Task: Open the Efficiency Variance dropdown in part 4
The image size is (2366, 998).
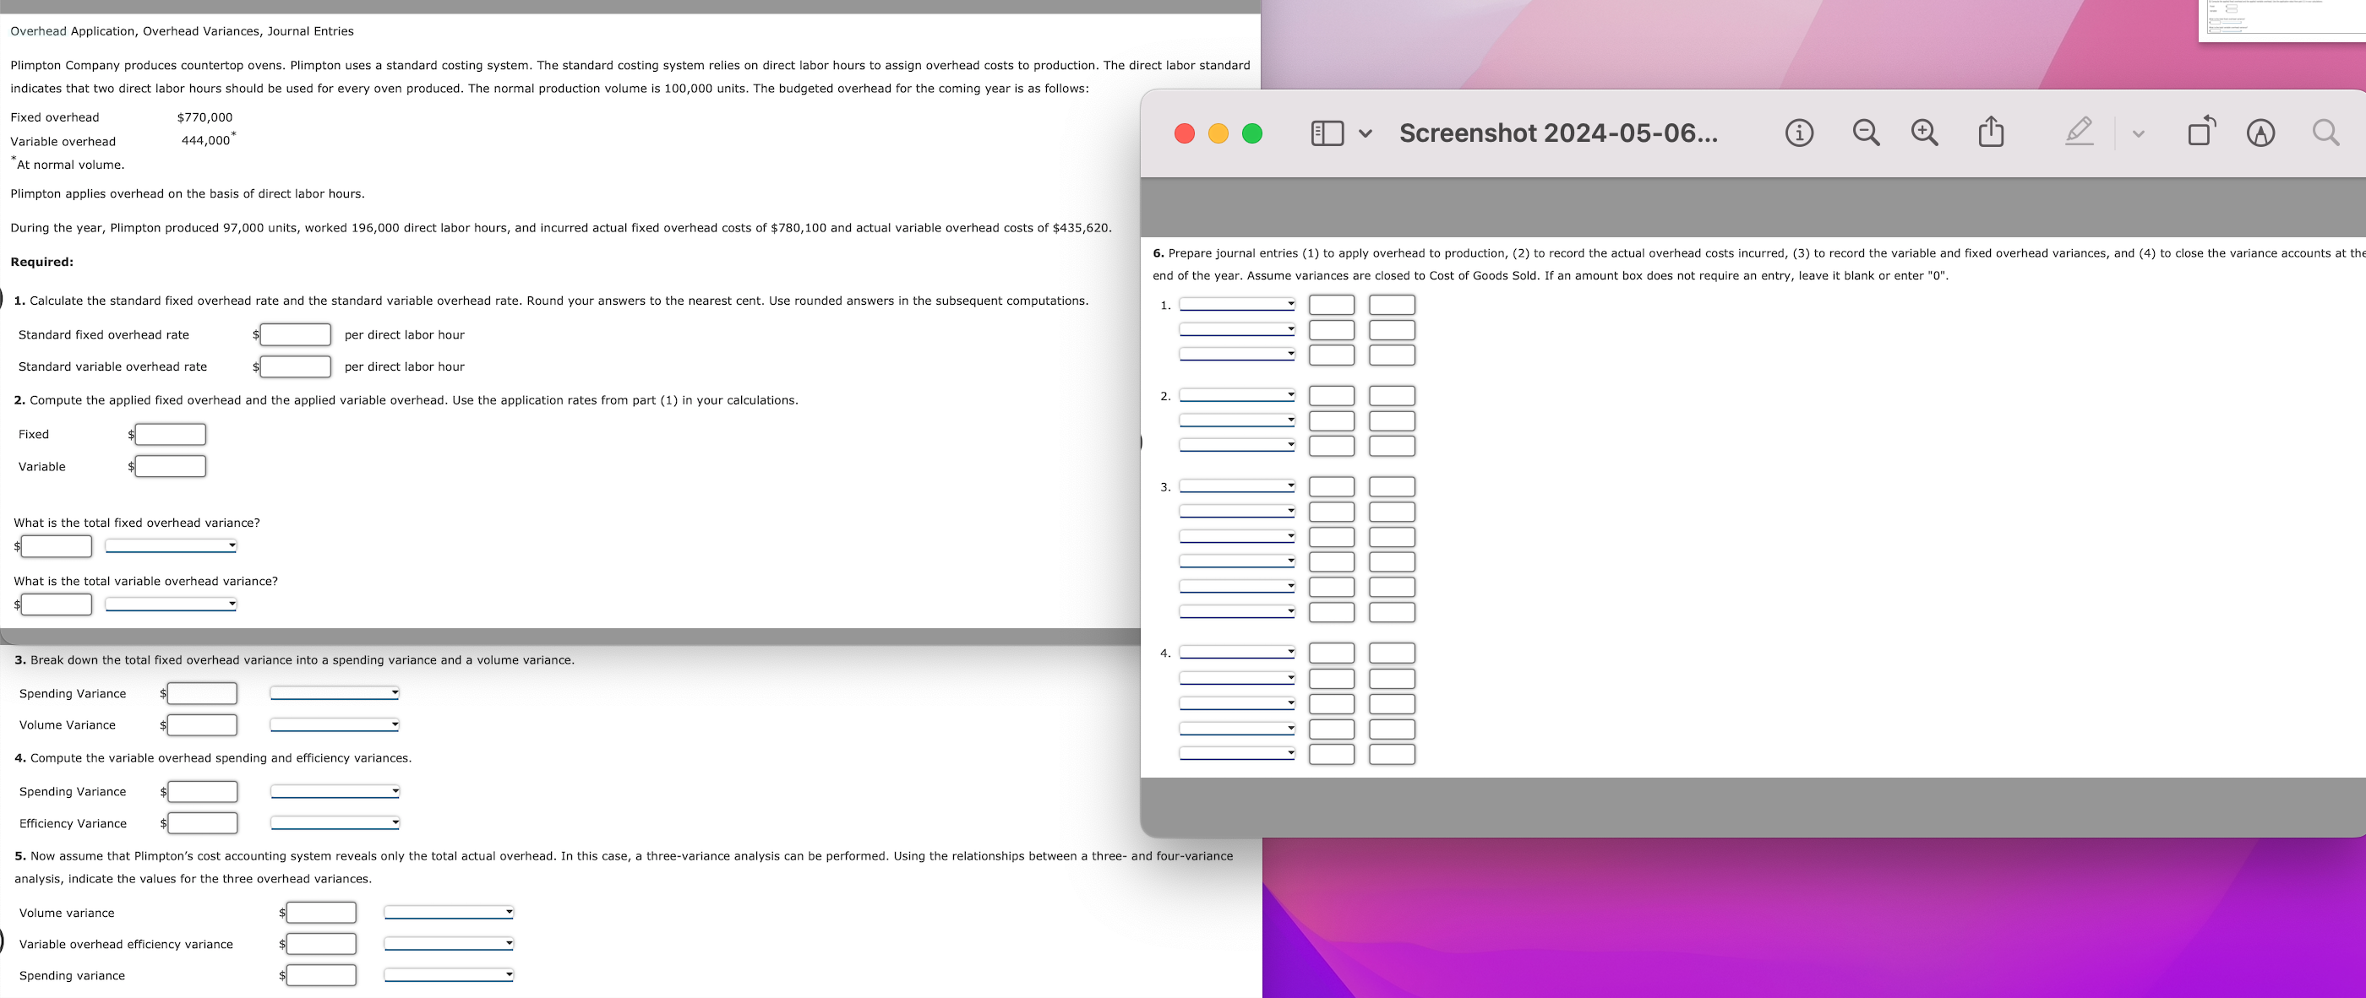Action: coord(334,822)
